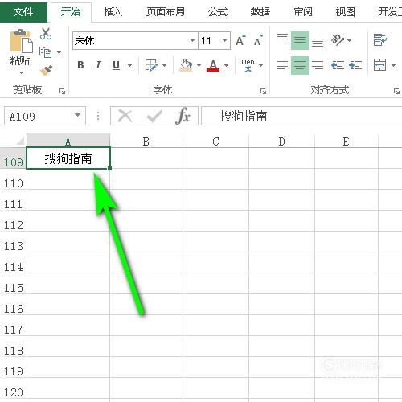Screen dimensions: 402x402
Task: Select column D header
Action: pyautogui.click(x=281, y=142)
